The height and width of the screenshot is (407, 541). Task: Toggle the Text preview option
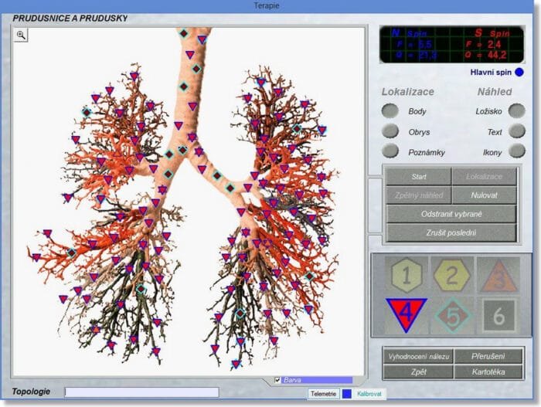pos(517,131)
